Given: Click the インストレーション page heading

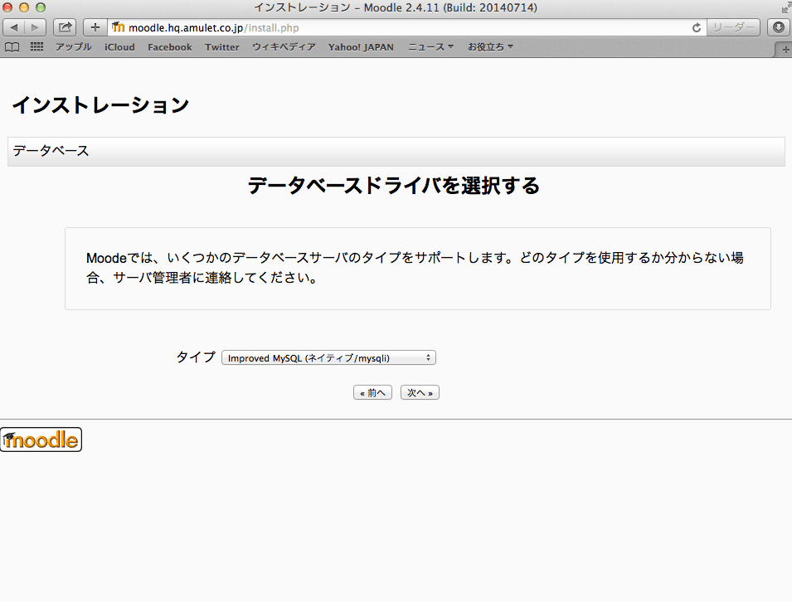Looking at the screenshot, I should [x=100, y=105].
